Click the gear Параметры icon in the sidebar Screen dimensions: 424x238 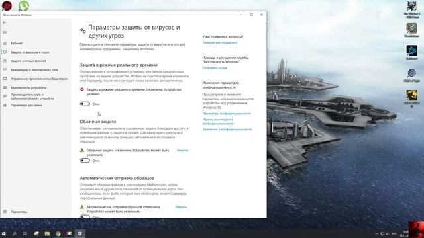click(x=5, y=212)
